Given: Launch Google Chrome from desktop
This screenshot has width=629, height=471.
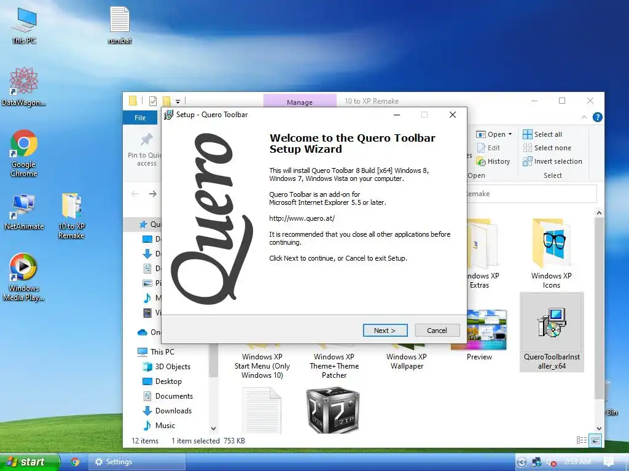Looking at the screenshot, I should (x=24, y=153).
